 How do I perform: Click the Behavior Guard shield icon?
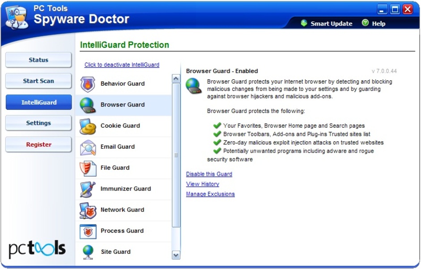point(88,84)
